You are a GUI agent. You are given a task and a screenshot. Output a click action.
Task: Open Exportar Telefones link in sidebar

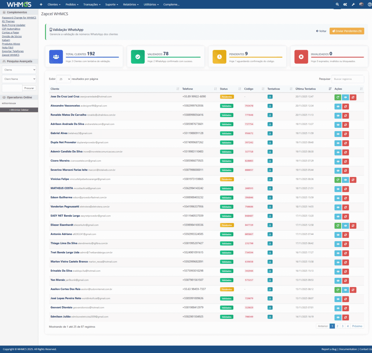click(x=13, y=51)
